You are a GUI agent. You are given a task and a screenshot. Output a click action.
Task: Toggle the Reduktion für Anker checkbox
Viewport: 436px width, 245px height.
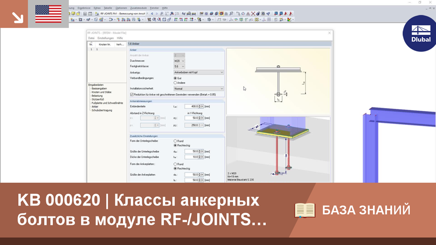click(132, 94)
